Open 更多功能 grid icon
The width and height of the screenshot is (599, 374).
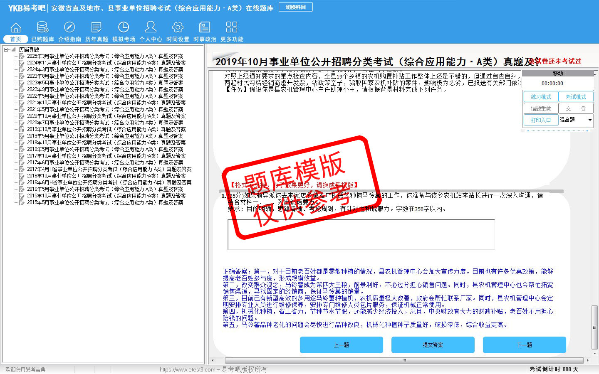point(232,28)
